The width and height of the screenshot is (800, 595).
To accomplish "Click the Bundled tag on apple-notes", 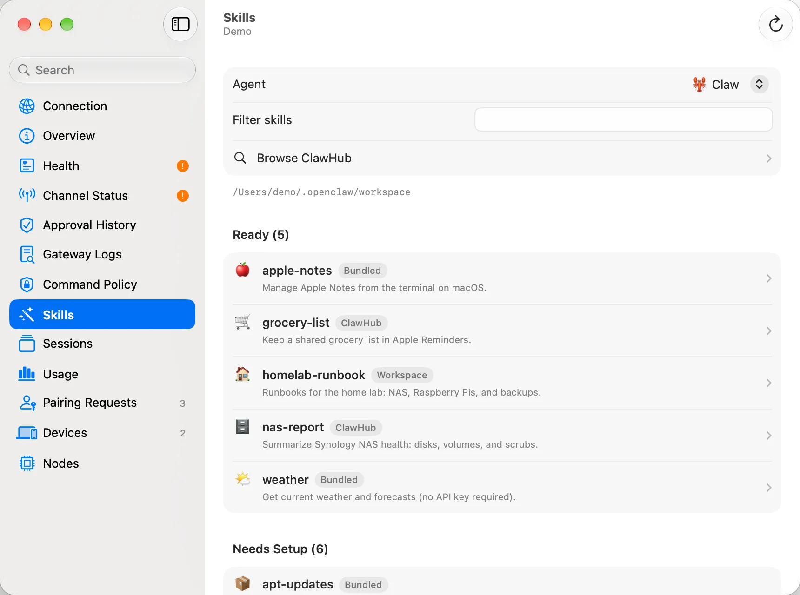I will 362,271.
